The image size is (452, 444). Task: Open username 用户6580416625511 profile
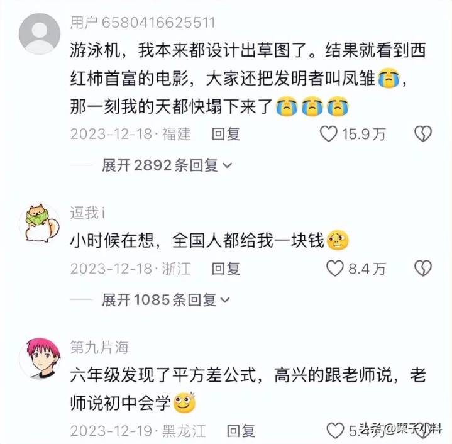(143, 23)
